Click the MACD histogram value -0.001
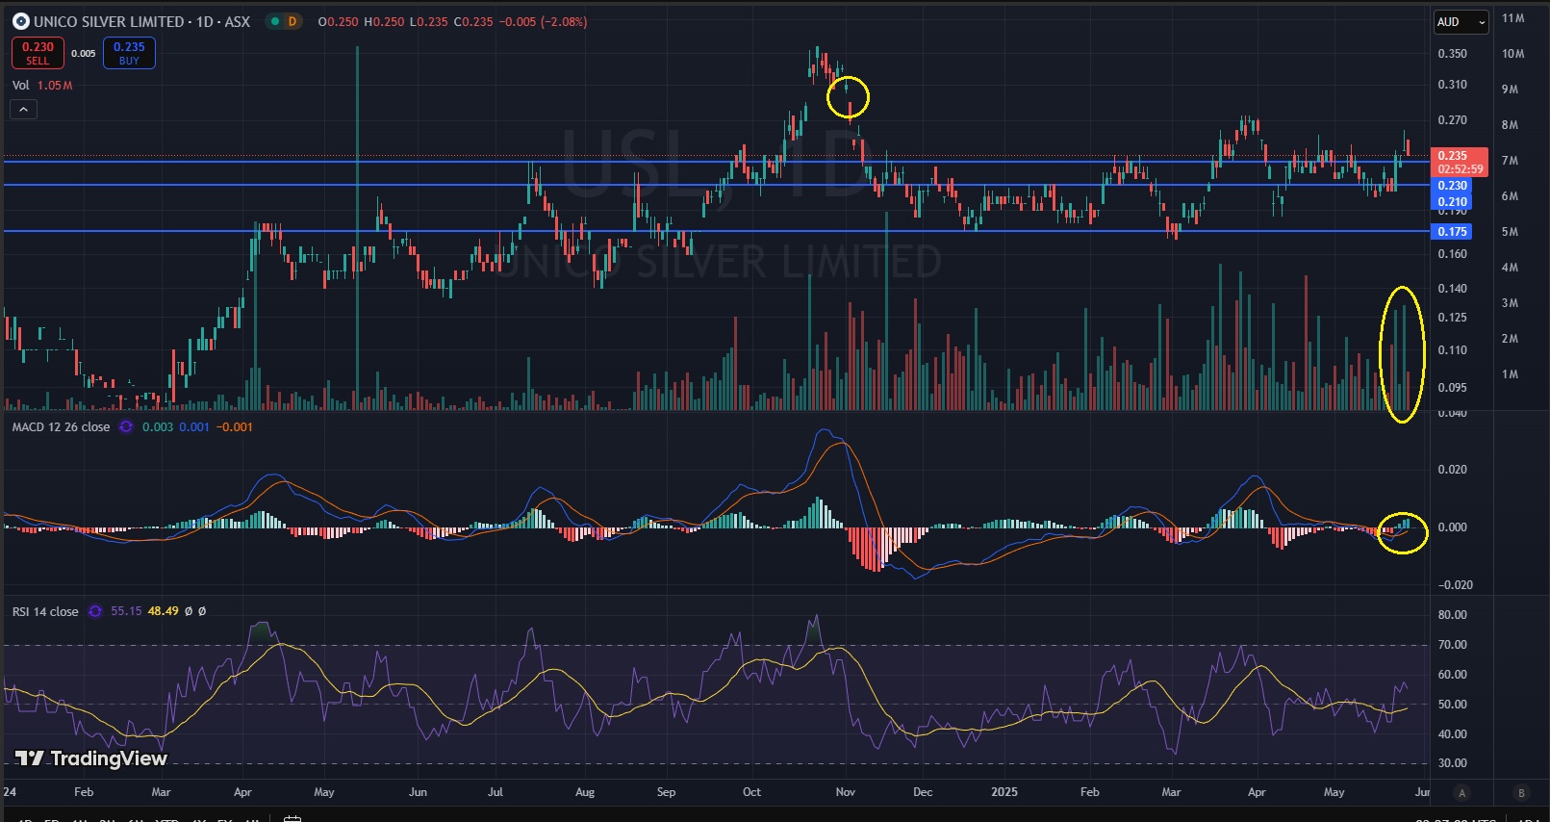The height and width of the screenshot is (822, 1550). (234, 427)
